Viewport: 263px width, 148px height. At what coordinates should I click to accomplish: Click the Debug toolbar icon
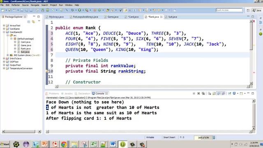point(72,10)
